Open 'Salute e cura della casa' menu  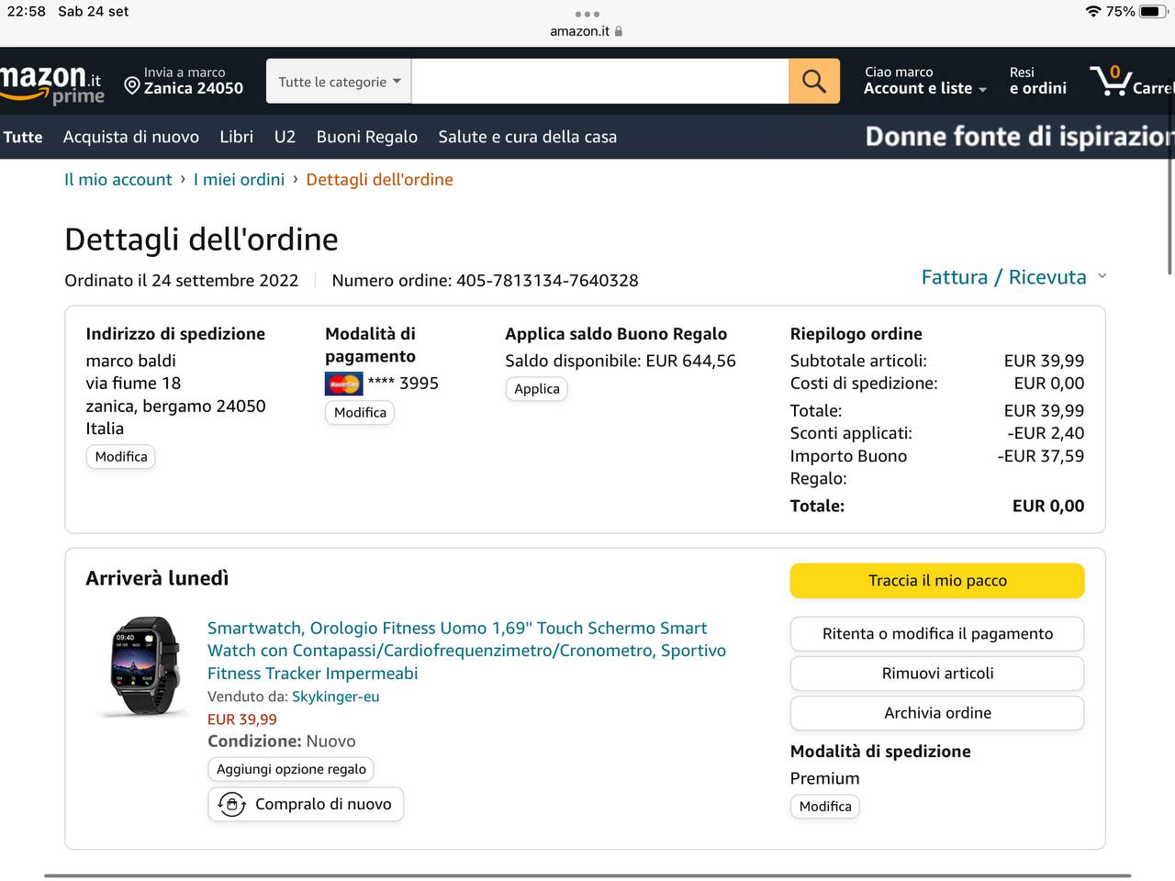[527, 137]
